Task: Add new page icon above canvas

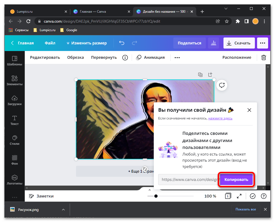Action: (210, 74)
